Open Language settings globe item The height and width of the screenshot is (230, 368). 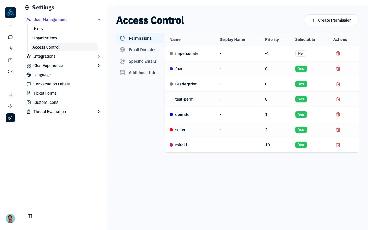point(63,75)
